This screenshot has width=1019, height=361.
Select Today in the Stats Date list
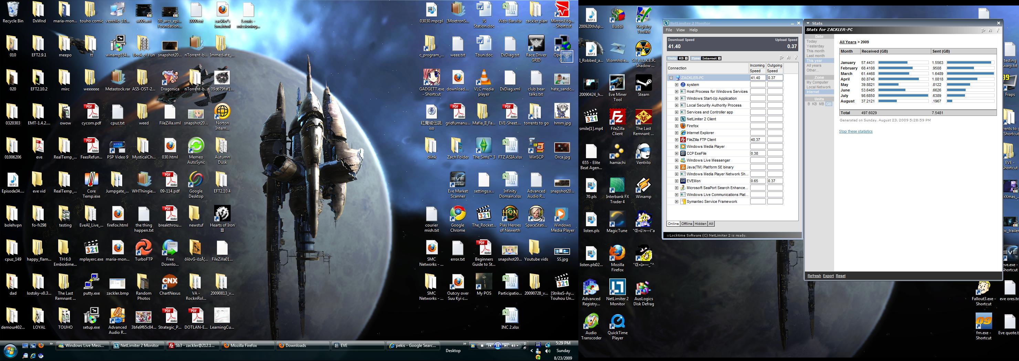click(812, 42)
